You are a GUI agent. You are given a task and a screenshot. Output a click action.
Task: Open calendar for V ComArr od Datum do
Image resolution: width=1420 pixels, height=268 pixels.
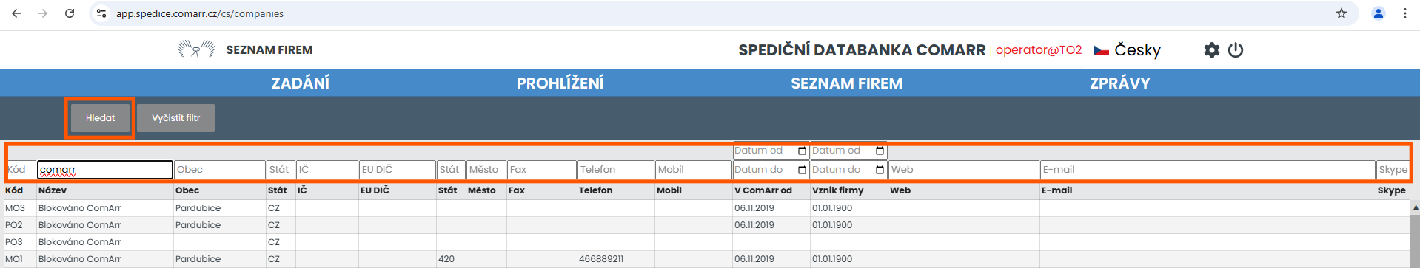tap(802, 170)
